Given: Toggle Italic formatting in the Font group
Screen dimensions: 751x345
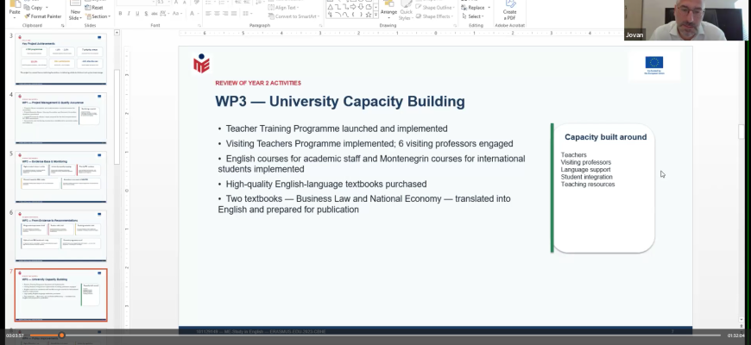Looking at the screenshot, I should coord(129,14).
